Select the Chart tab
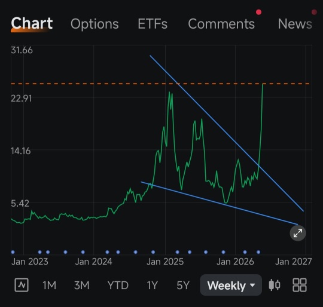 point(32,23)
